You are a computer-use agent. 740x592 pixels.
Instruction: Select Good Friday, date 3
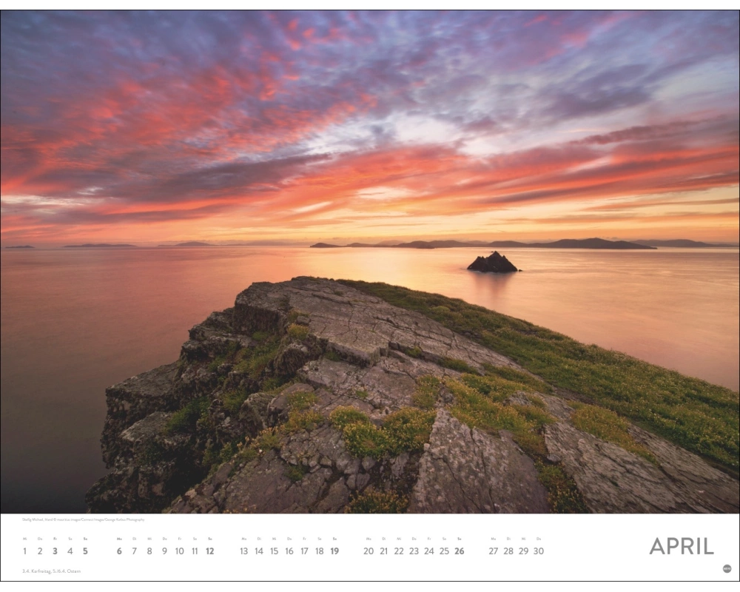pos(55,551)
